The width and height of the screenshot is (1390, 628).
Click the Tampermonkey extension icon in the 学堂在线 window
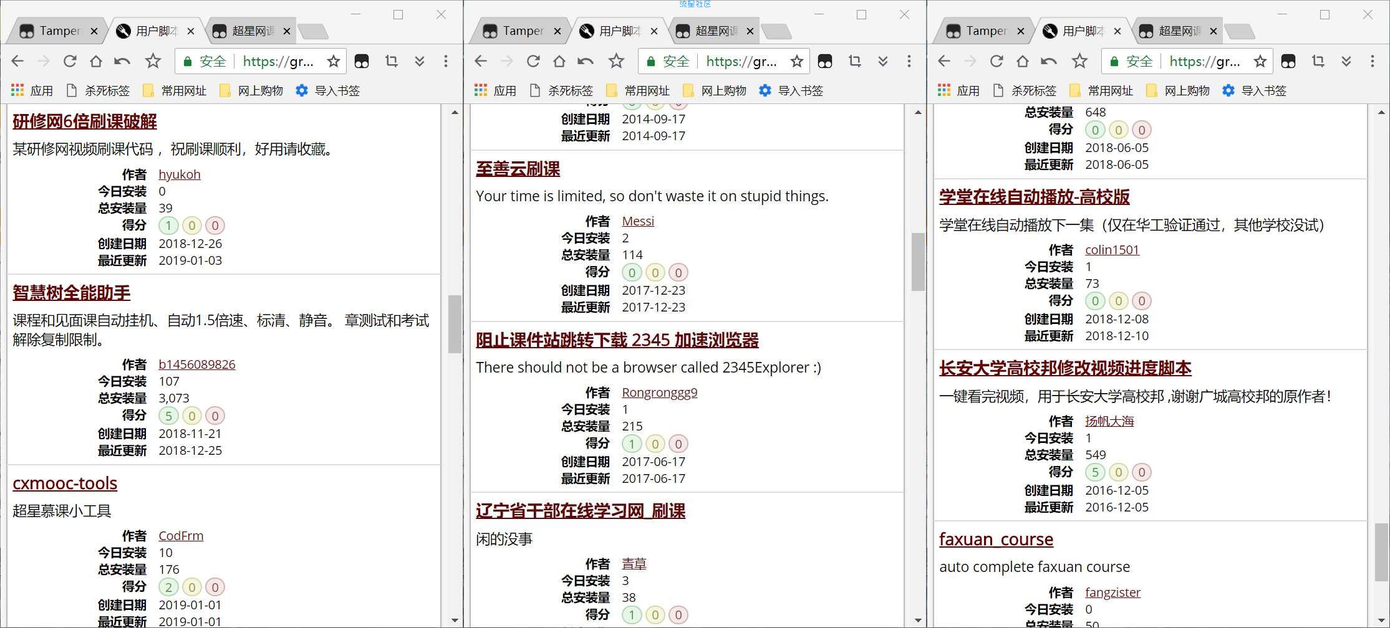(x=1288, y=61)
